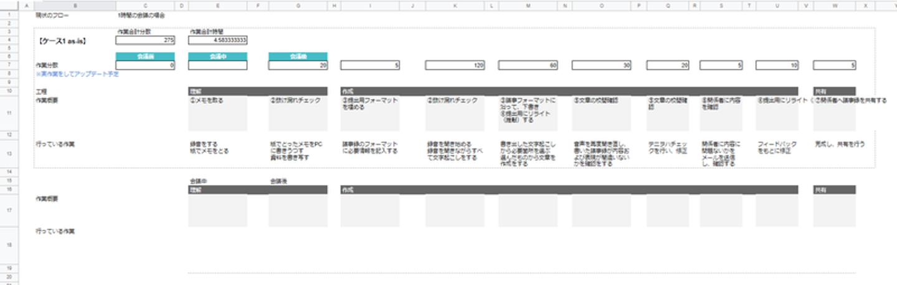Click the cell containing 120
The height and width of the screenshot is (285, 897).
click(455, 65)
